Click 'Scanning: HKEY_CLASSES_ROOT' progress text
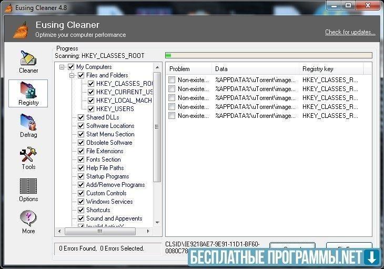 (99, 56)
